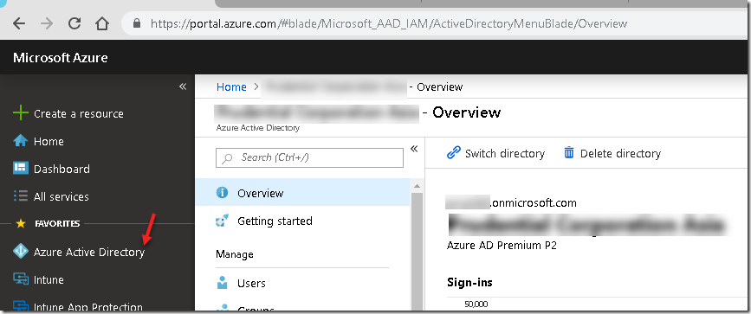Click the browser back arrow

click(19, 23)
